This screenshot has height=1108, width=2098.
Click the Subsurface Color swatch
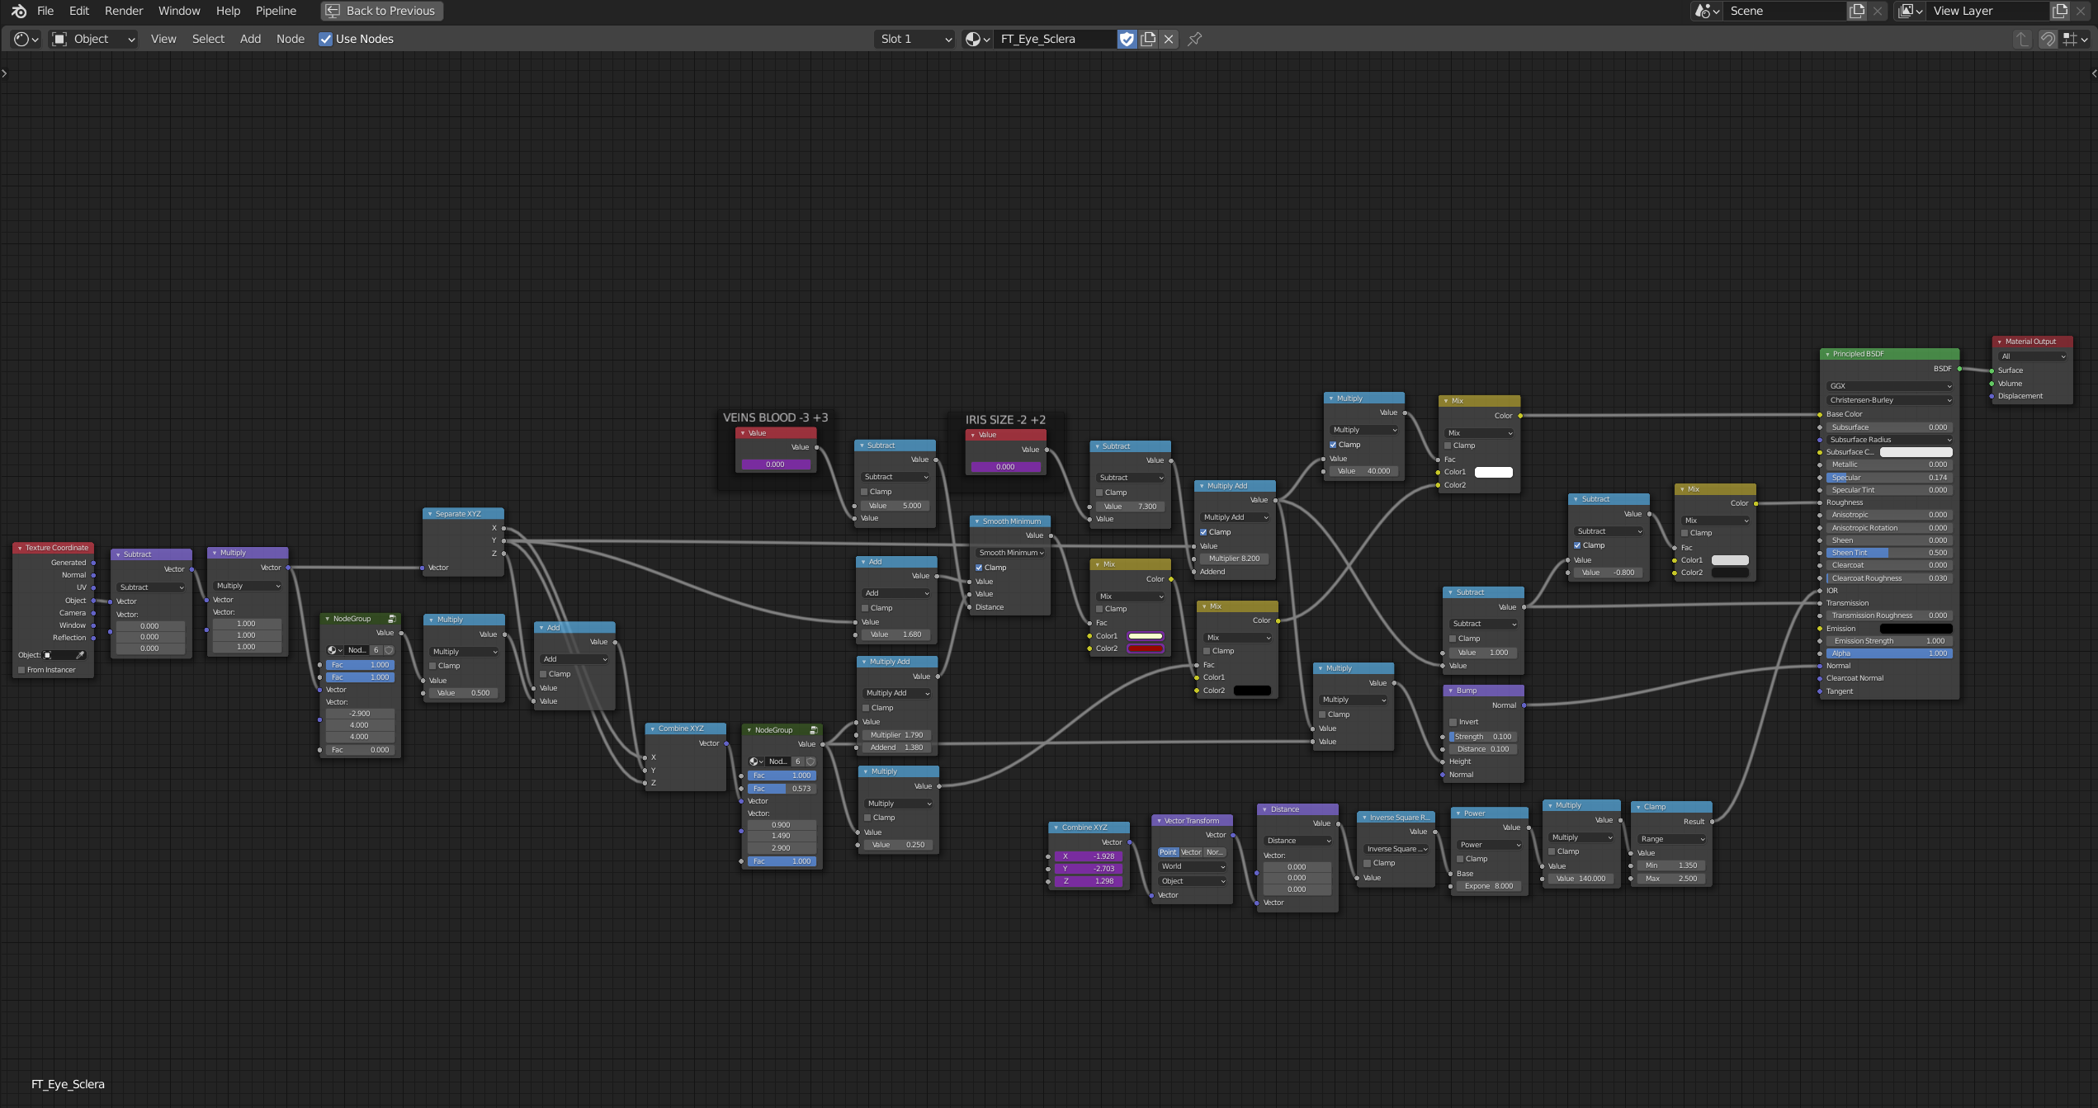pos(1916,452)
